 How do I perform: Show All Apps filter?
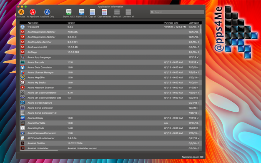coord(21,13)
